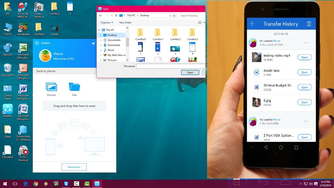The width and height of the screenshot is (334, 188).
Task: Click This PC in the address breadcrumb
Action: tap(131, 16)
